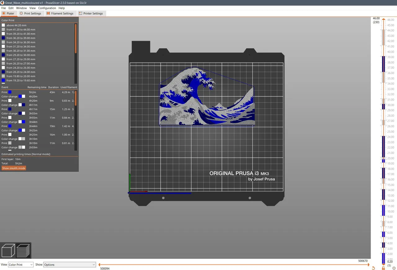Open the Plater tab
The image size is (397, 270).
coord(8,13)
